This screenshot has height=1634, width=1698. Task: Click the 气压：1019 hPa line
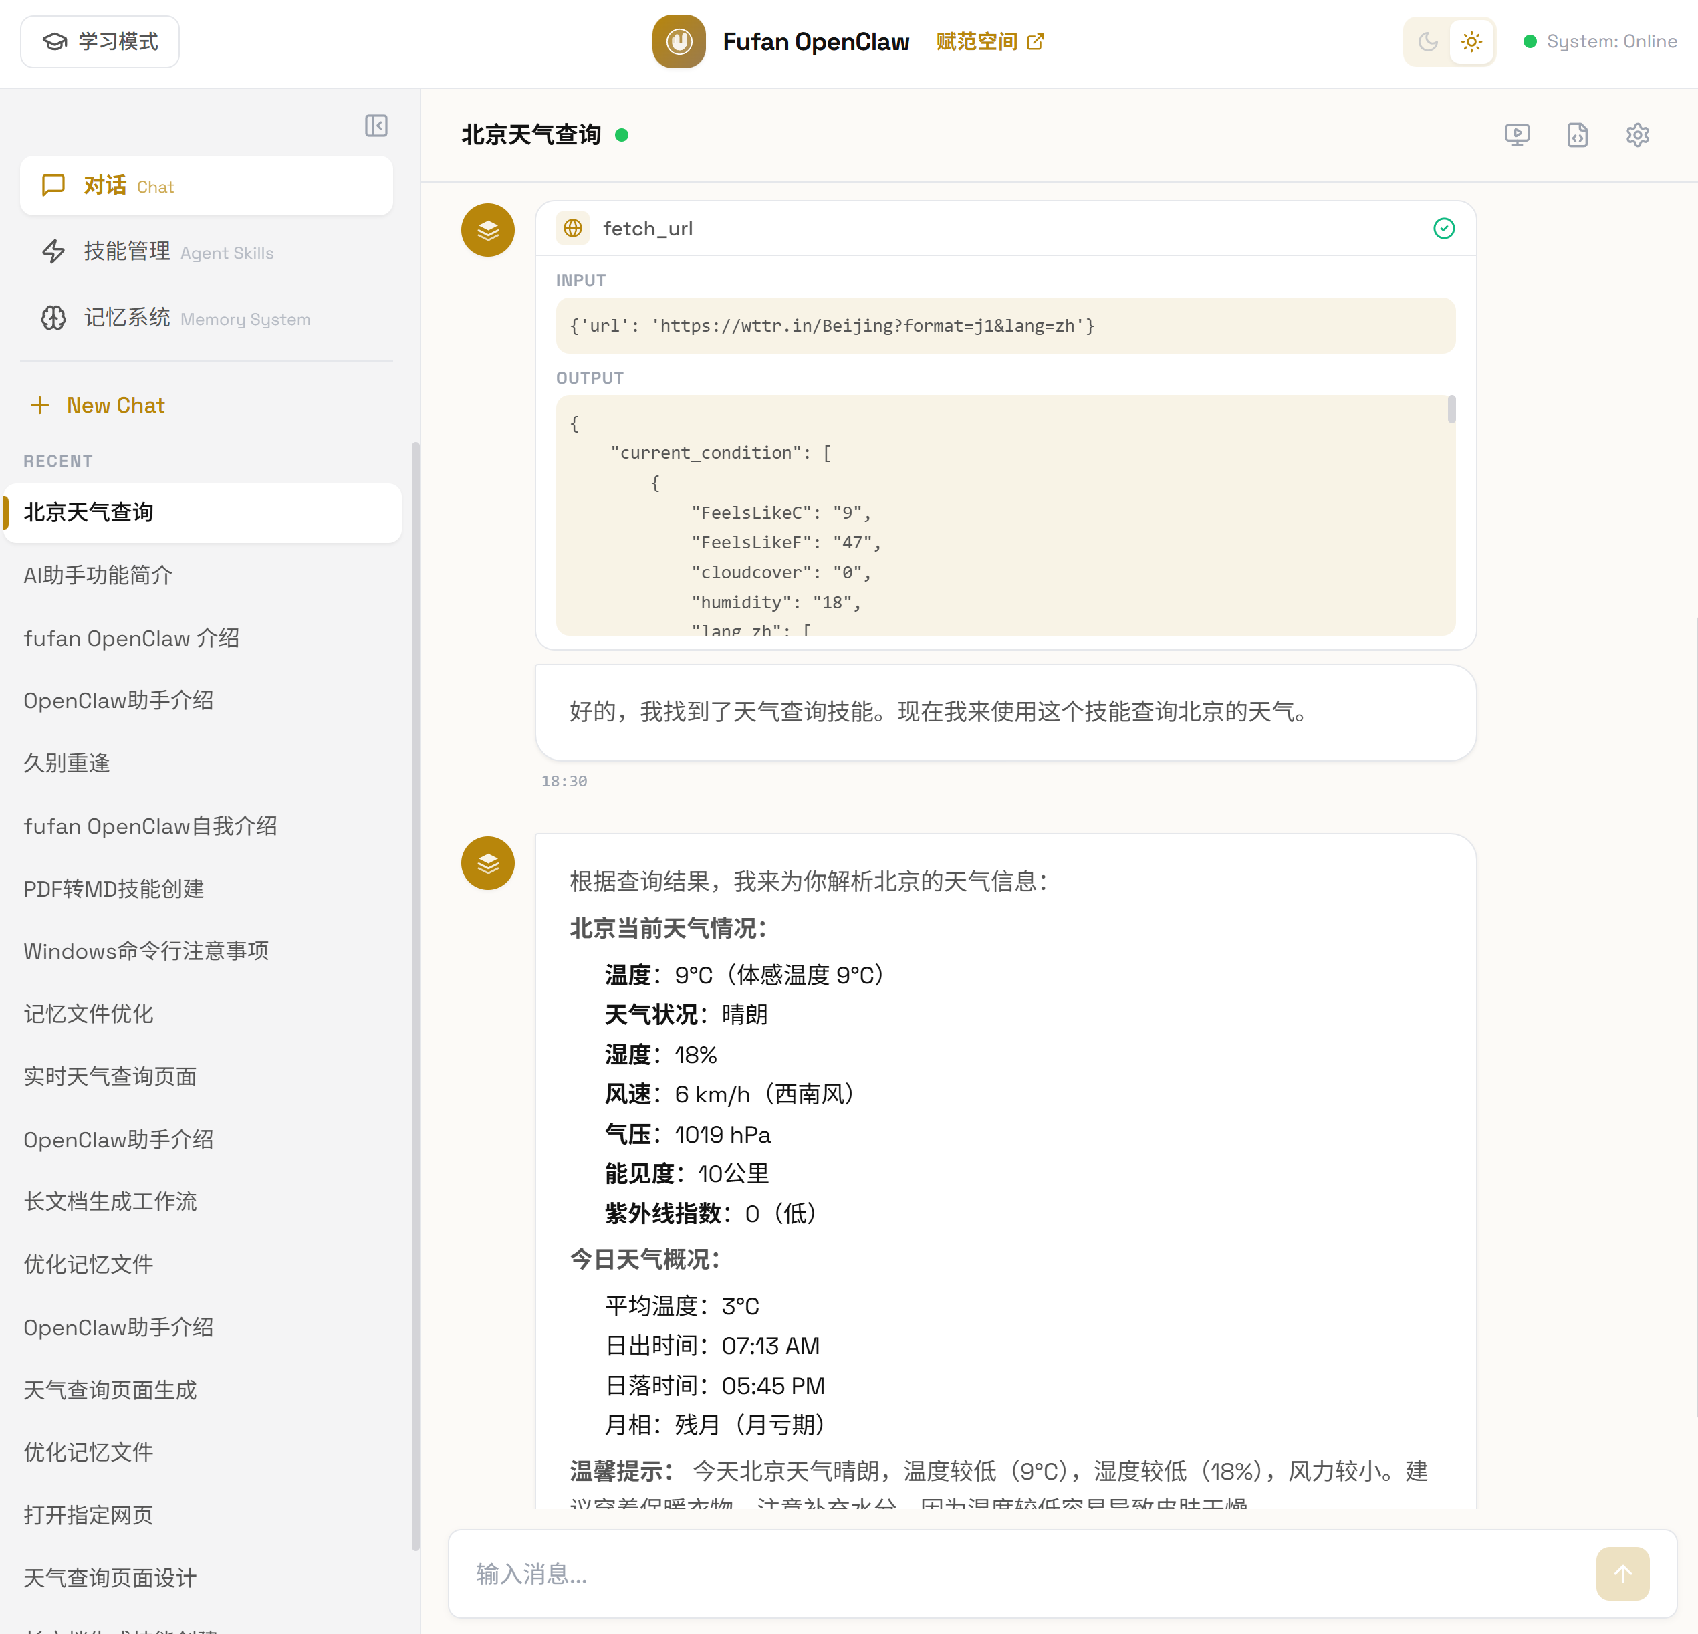(x=688, y=1134)
